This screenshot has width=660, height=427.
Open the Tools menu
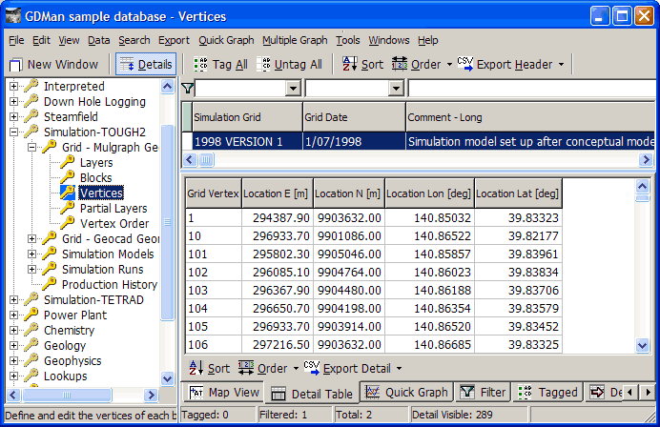point(348,40)
